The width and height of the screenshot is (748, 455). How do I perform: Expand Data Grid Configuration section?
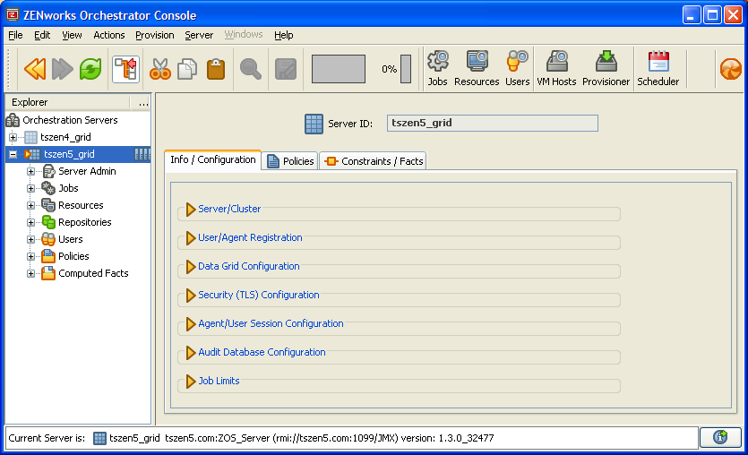191,267
